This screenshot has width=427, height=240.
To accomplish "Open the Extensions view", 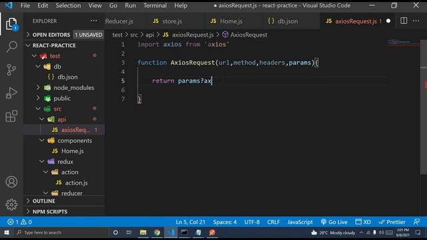I will click(x=11, y=116).
